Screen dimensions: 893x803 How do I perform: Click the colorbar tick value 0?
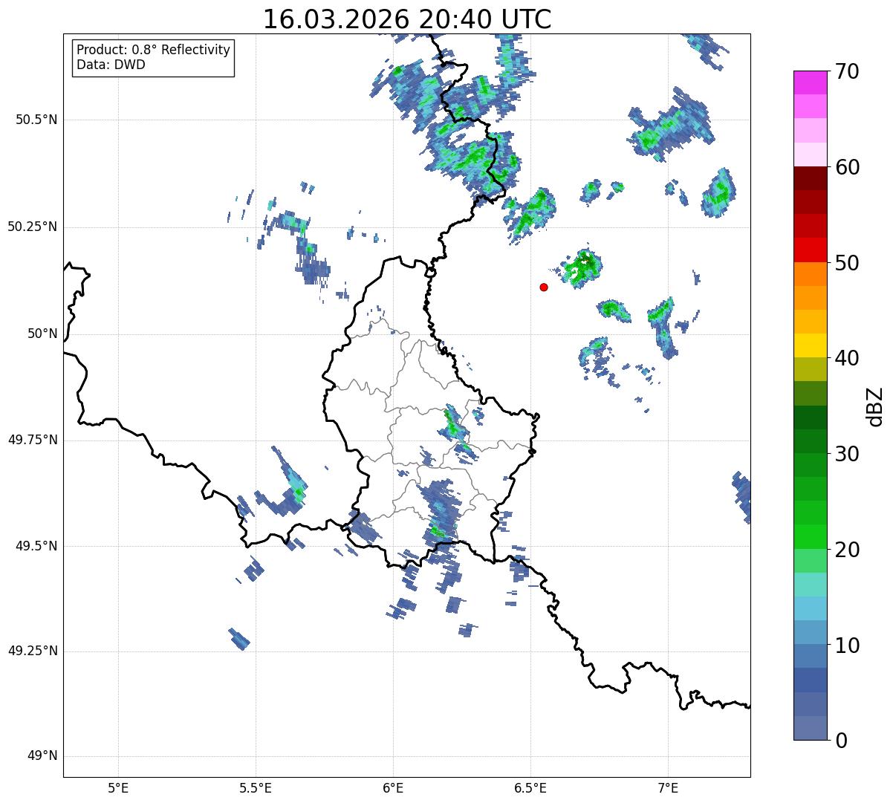(x=841, y=741)
